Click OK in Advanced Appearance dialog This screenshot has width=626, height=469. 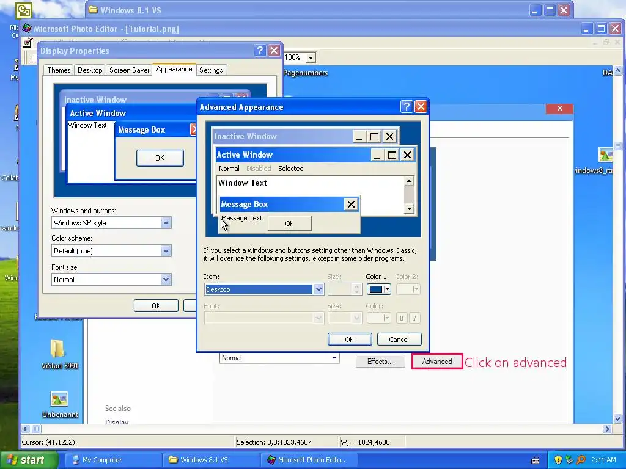click(349, 340)
